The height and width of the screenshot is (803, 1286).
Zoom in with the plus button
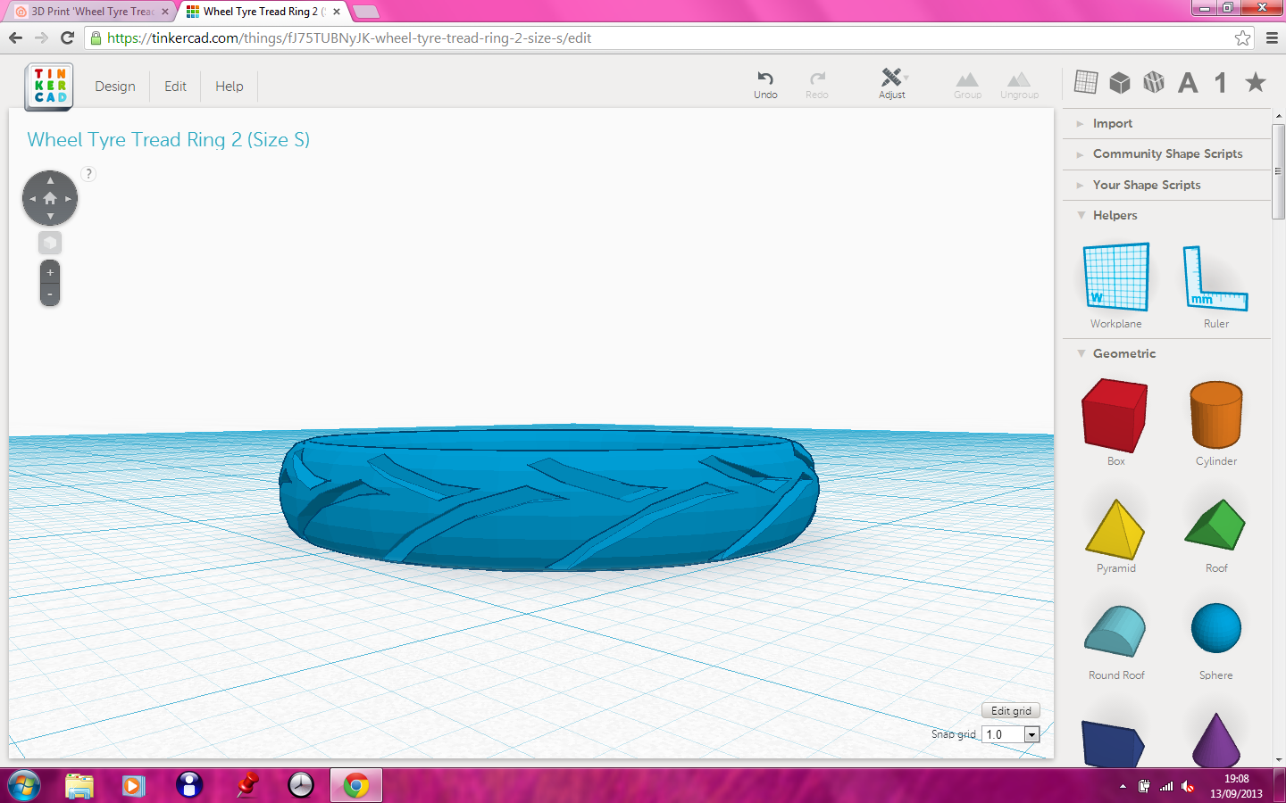tap(50, 273)
